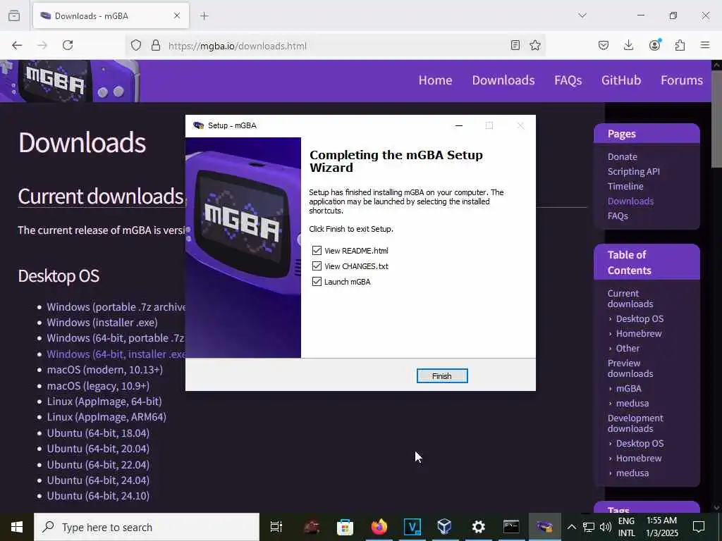Screen dimensions: 722x541
Task: Jump to Current downloads in contents
Action: (630, 299)
